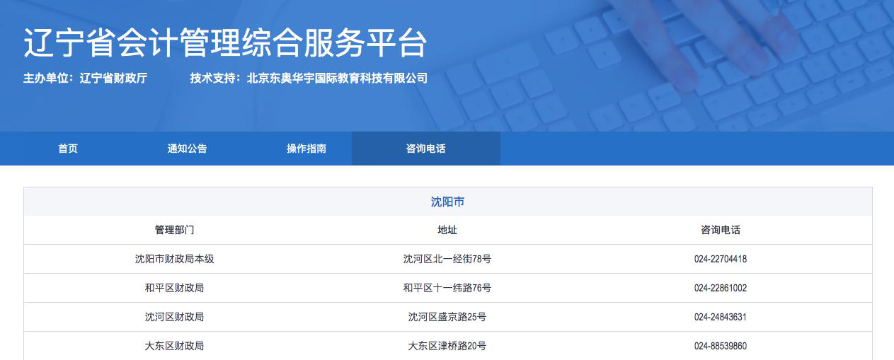This screenshot has height=360, width=894.
Task: Click phone number 024-88539860
Action: pyautogui.click(x=720, y=346)
